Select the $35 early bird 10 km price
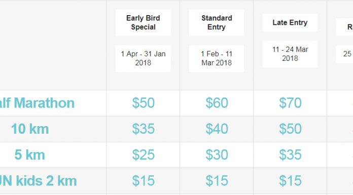Screen dimensions: 353x195 click(143, 129)
